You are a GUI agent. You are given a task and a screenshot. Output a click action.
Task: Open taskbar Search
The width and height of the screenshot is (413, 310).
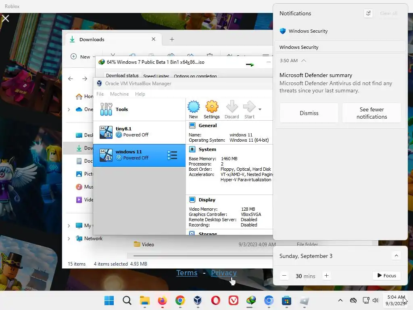[127, 300]
